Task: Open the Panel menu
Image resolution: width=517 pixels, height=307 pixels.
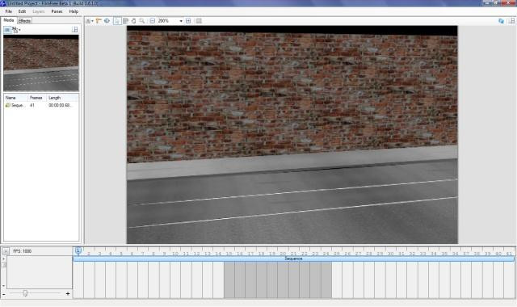Action: (57, 11)
